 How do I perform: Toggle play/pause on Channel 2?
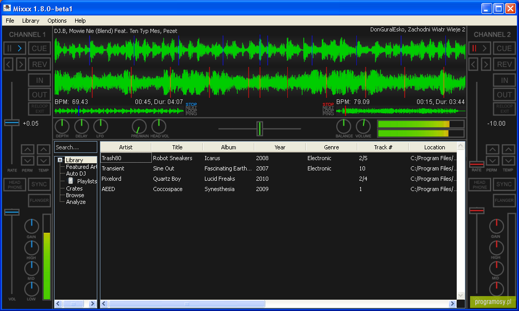click(480, 48)
